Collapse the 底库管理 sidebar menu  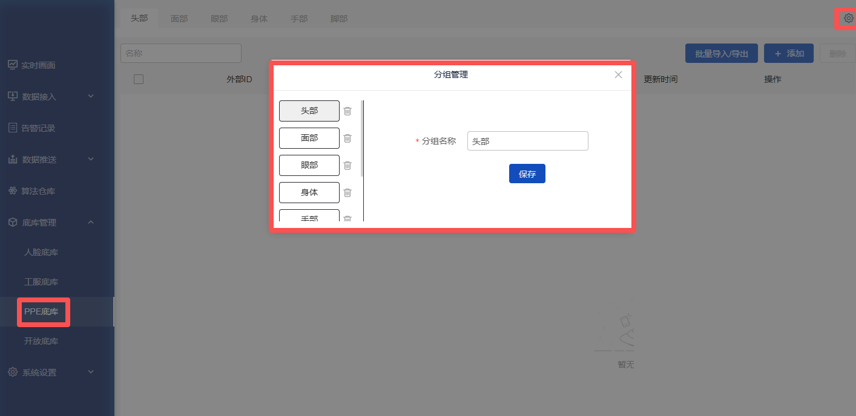point(91,223)
